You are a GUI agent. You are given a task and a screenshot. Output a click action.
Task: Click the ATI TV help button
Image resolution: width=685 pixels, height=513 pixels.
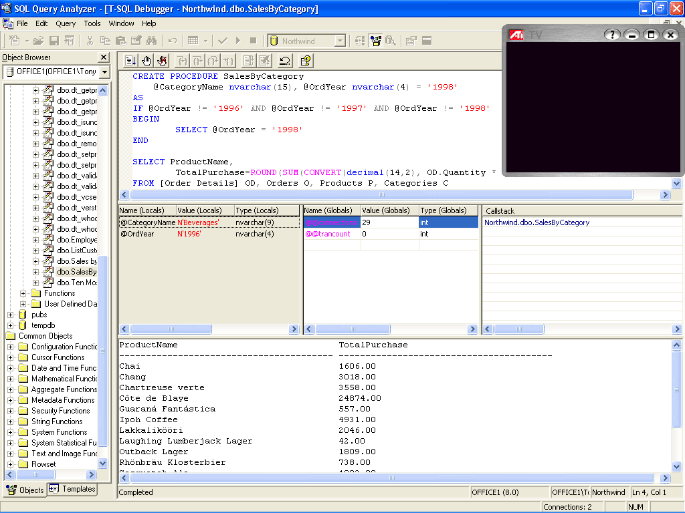tap(611, 35)
